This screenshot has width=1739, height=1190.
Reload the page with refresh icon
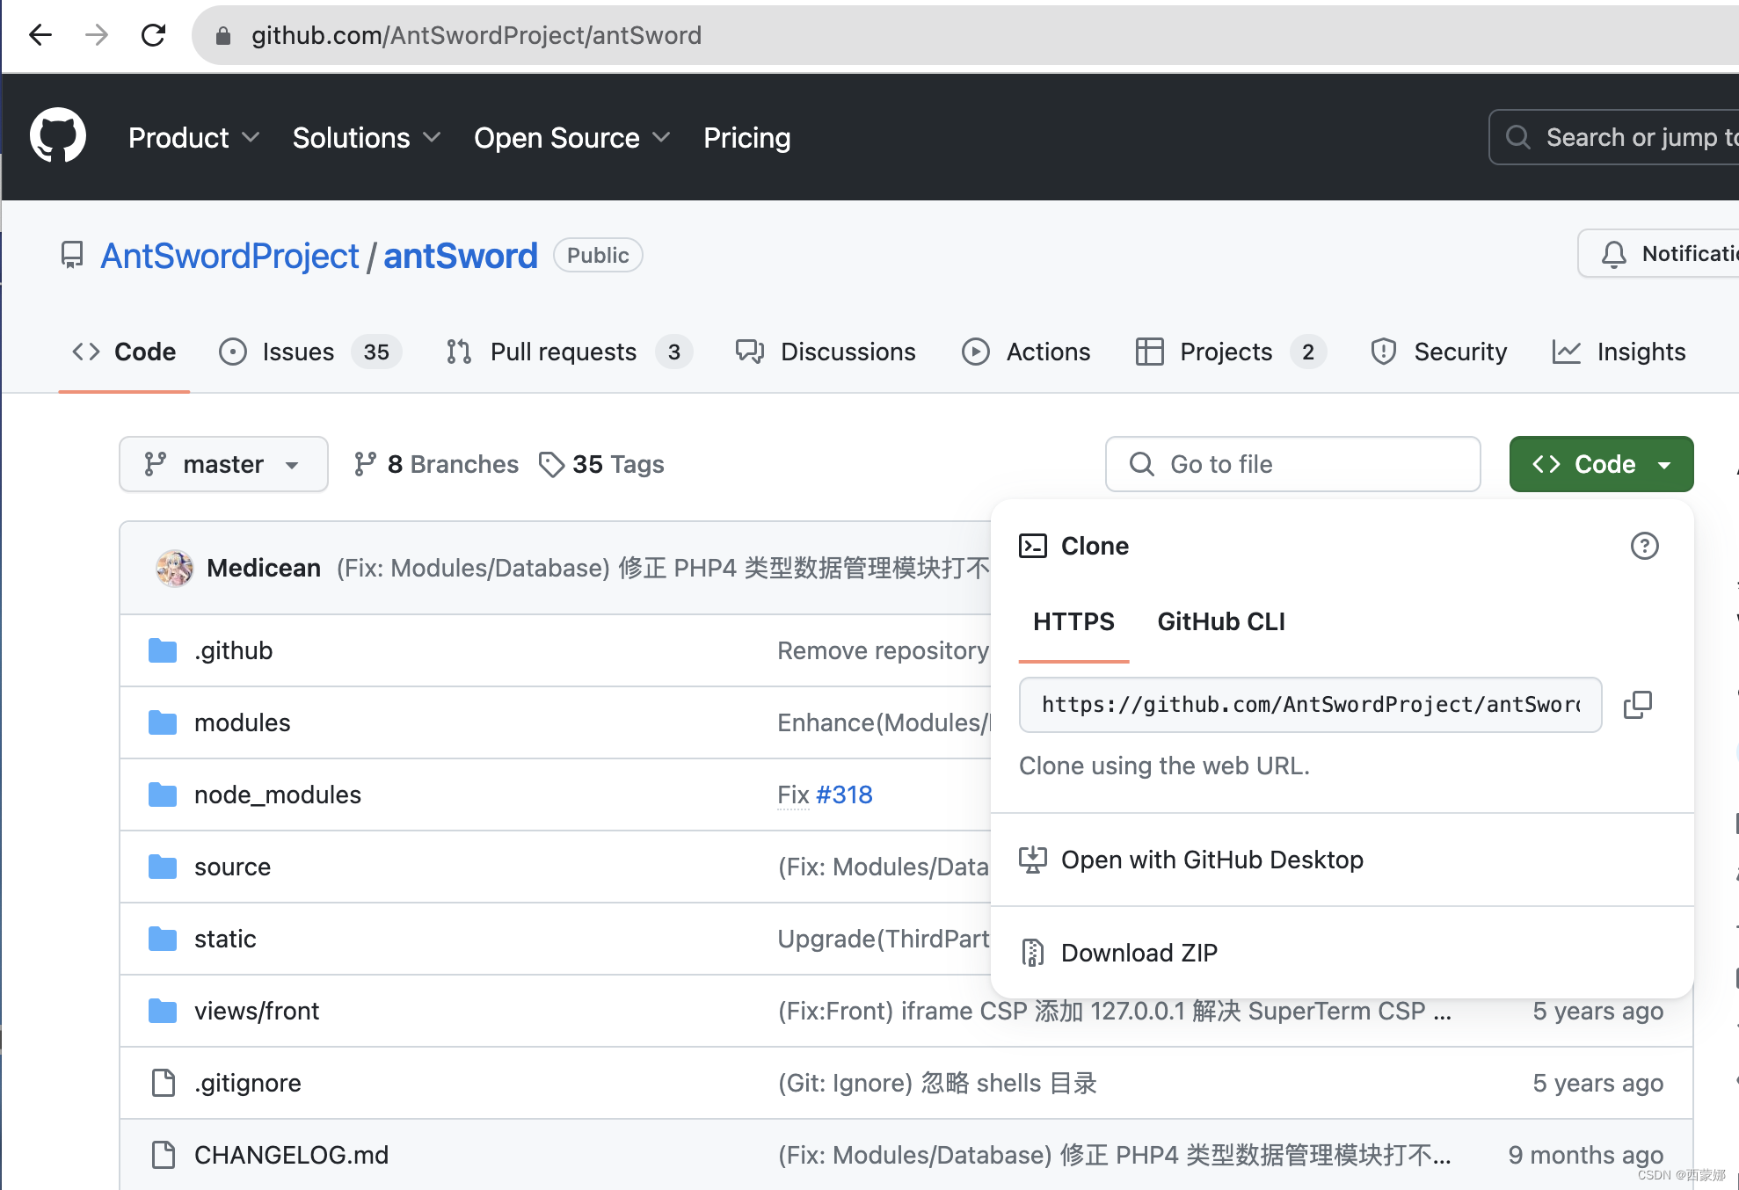[153, 35]
